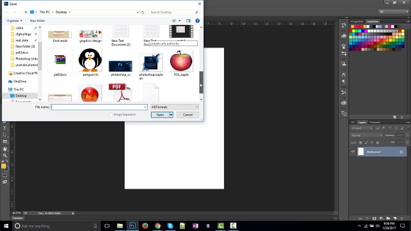The height and width of the screenshot is (231, 411).
Task: Toggle Quick Mask mode in toolbar
Action: coord(4,175)
